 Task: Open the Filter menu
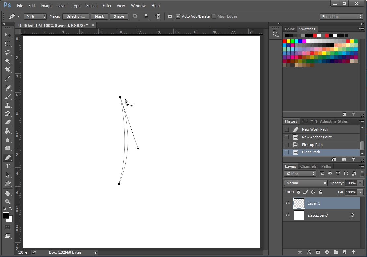pos(107,6)
